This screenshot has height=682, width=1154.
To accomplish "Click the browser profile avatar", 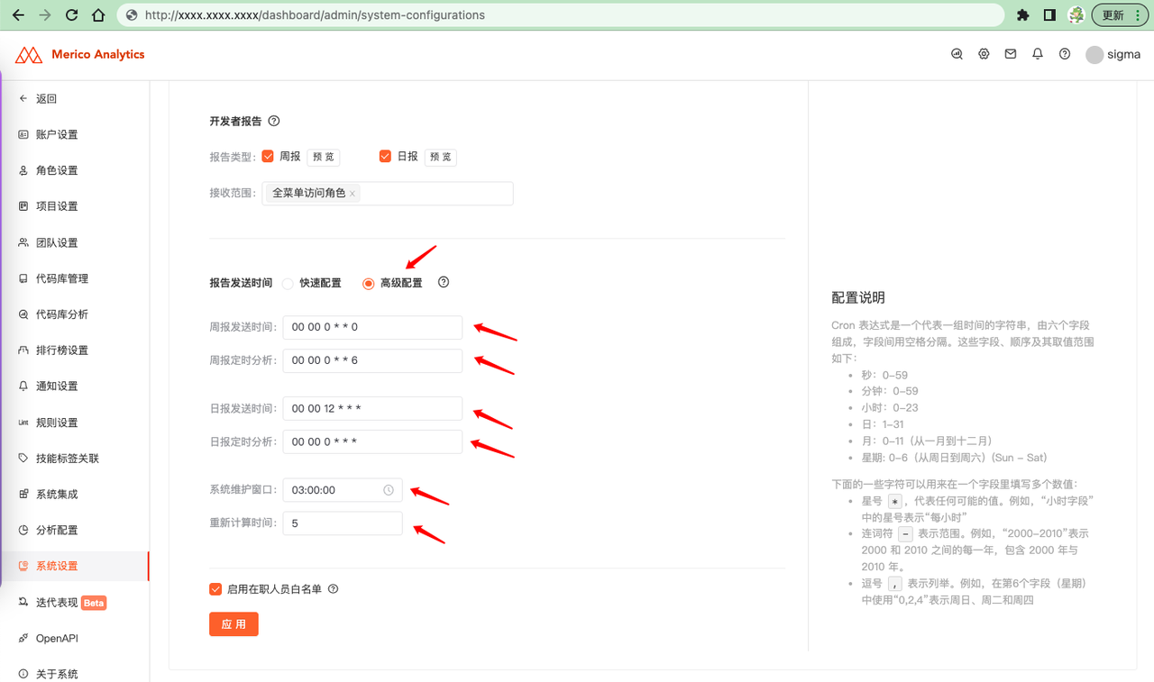I will click(x=1076, y=15).
